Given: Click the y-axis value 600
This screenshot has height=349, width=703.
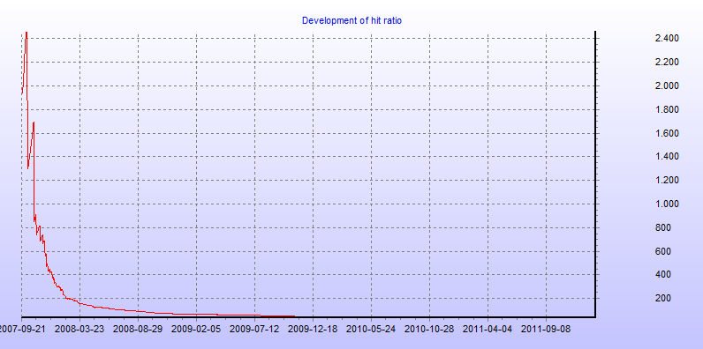Looking at the screenshot, I should tap(662, 251).
